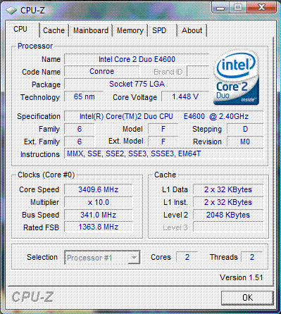Click the Intel Core 2 Duo logo
This screenshot has height=314, width=281.
click(237, 77)
